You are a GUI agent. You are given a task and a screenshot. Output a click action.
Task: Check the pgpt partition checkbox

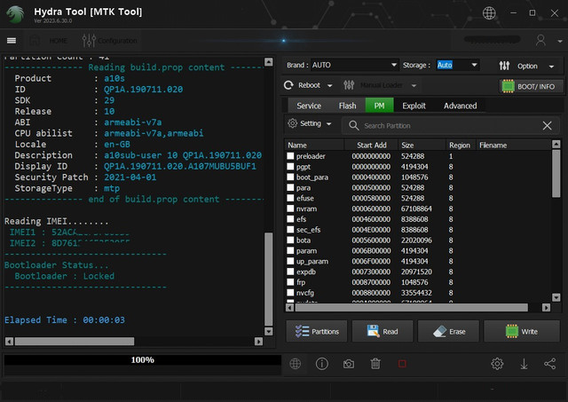click(290, 167)
